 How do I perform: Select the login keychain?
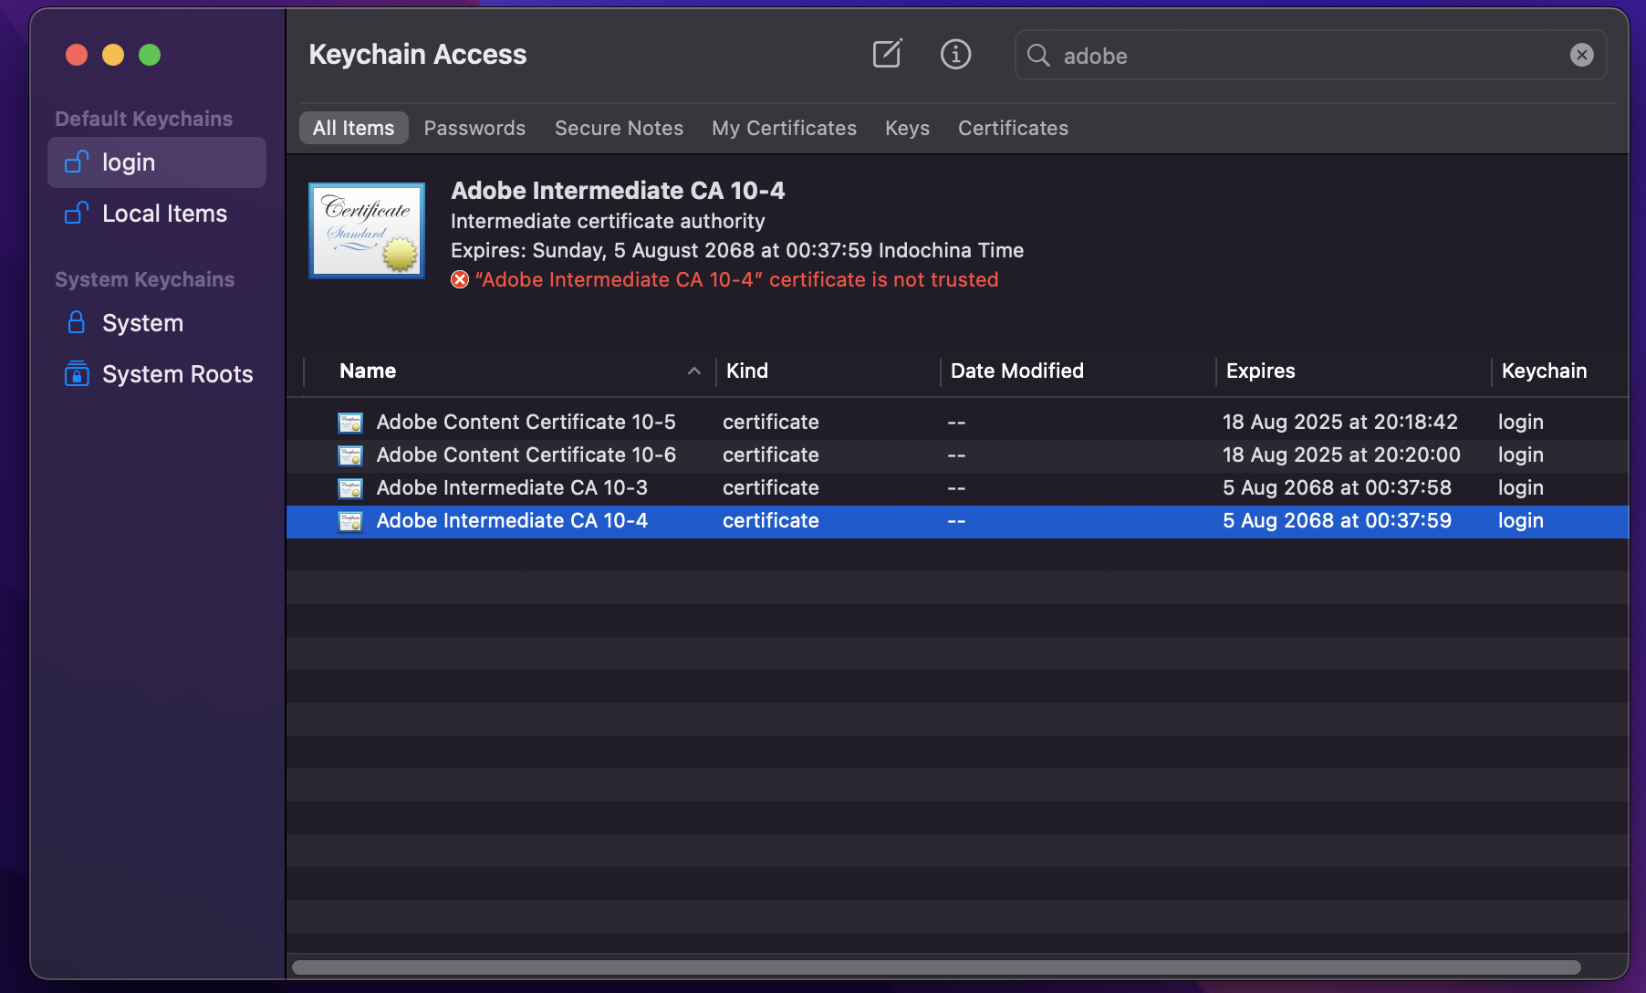coord(157,162)
